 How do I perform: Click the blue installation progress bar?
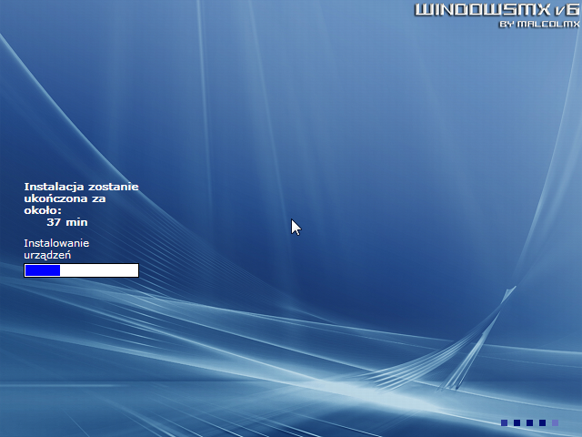tap(81, 270)
